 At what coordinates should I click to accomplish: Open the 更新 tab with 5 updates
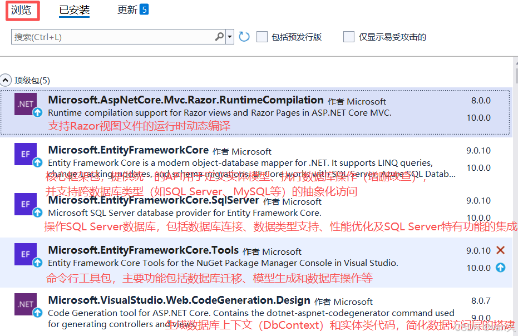[133, 9]
